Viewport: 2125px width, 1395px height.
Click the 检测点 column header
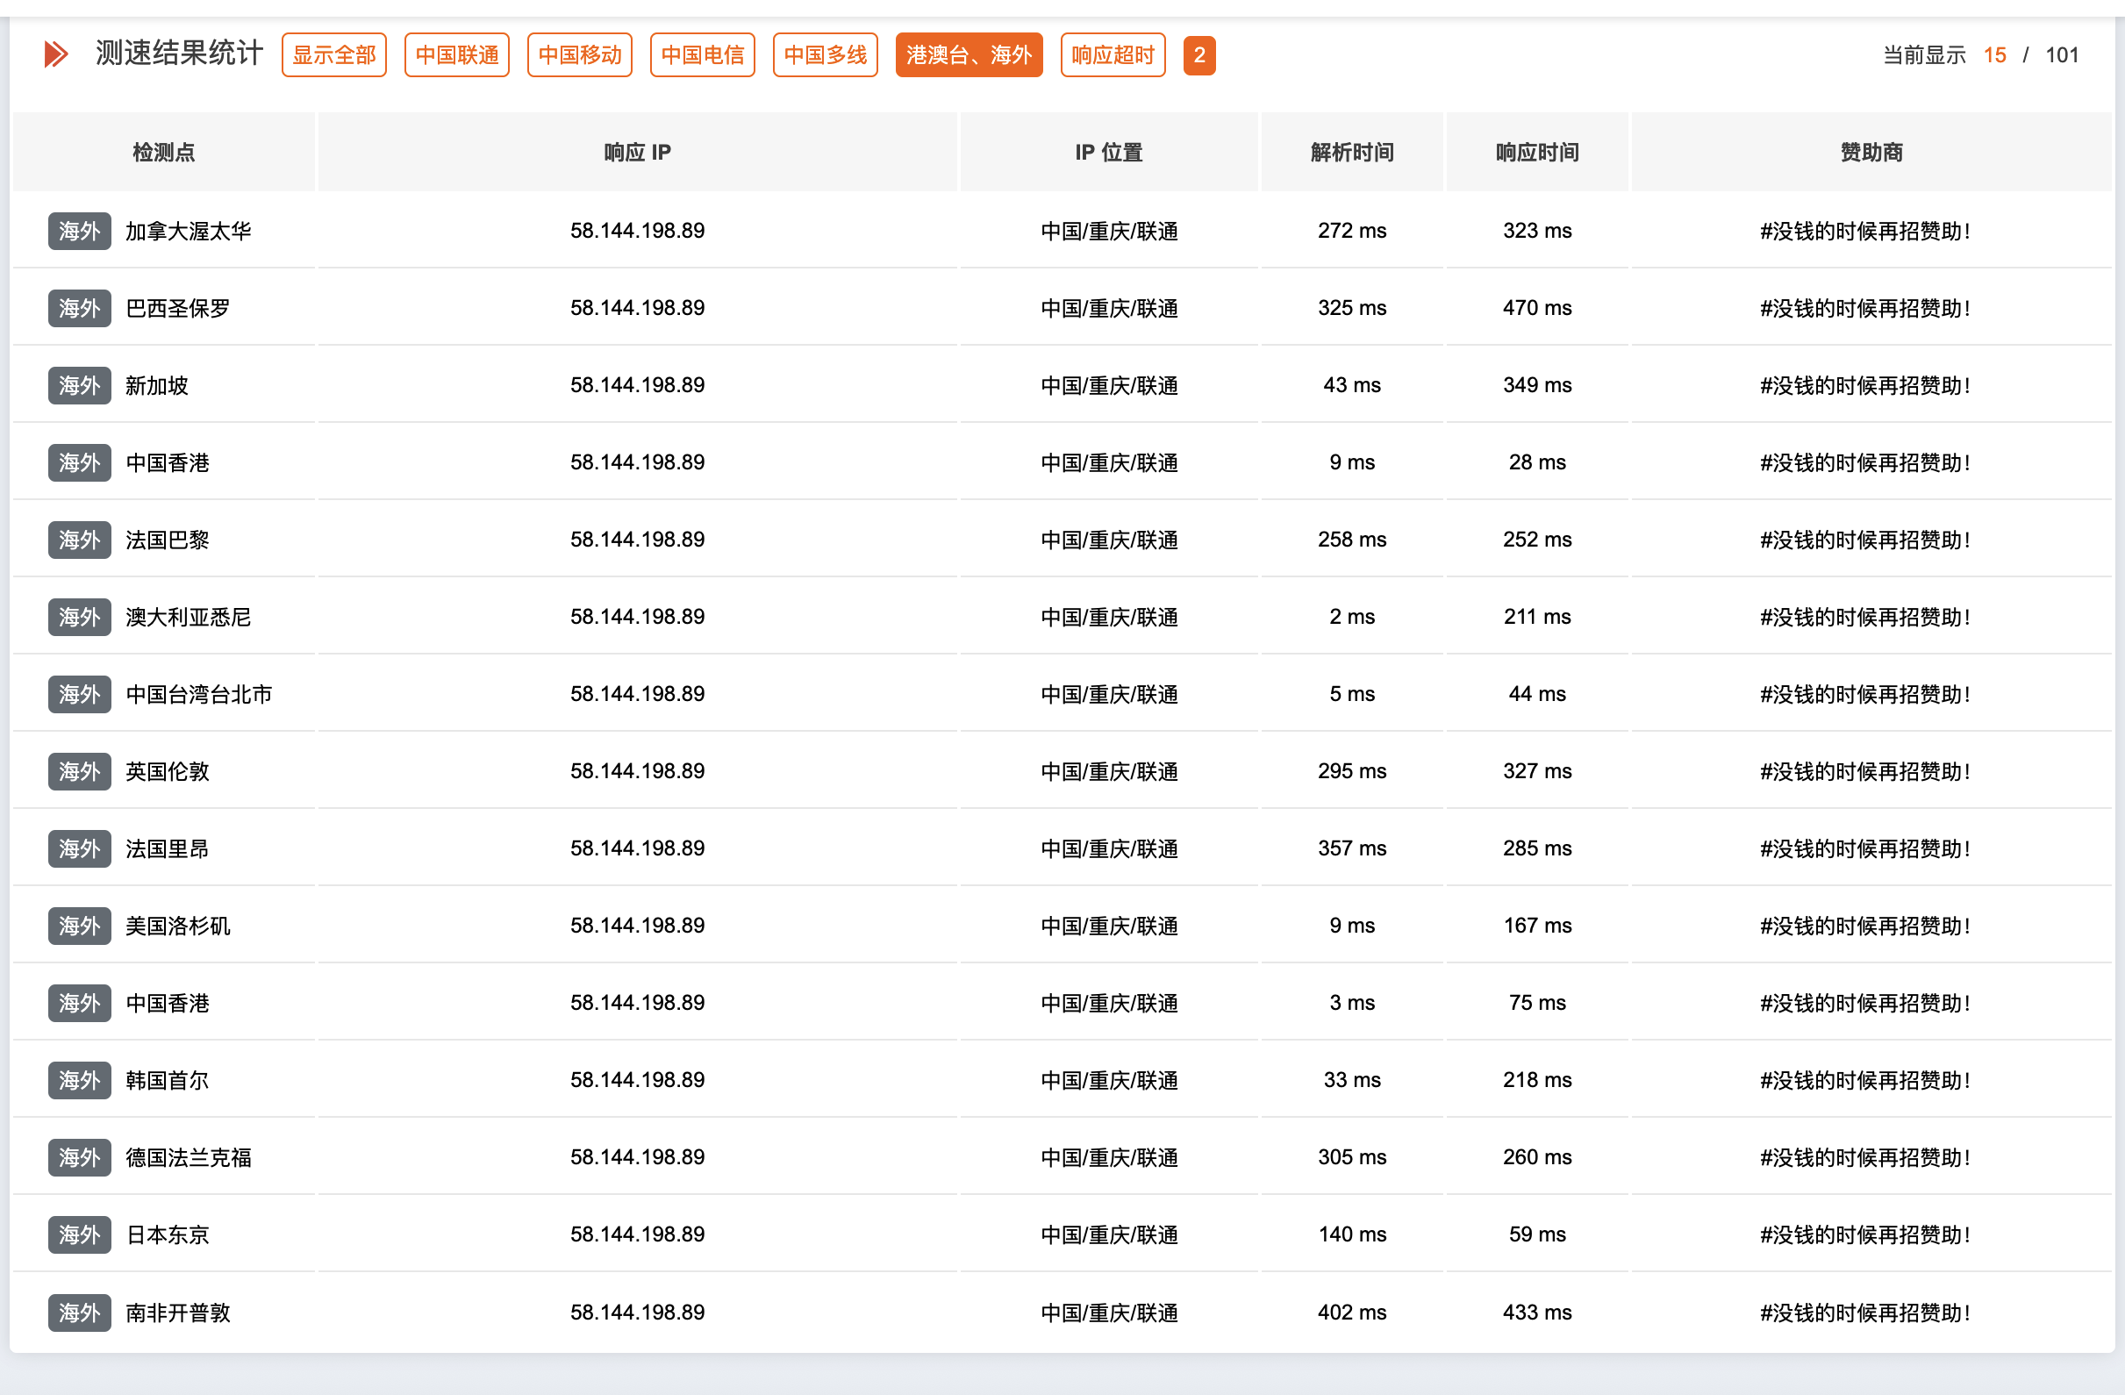point(164,152)
